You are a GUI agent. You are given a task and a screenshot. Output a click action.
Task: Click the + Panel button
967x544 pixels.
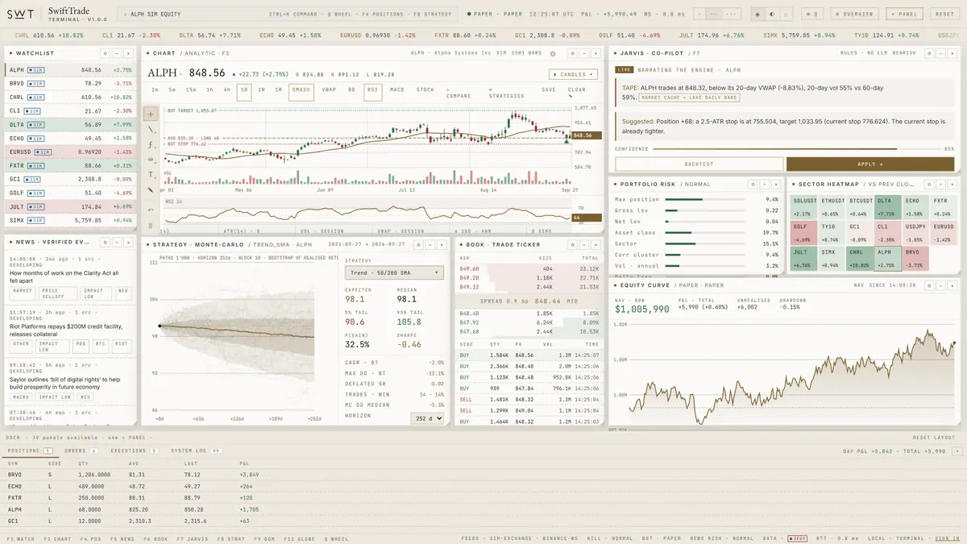(904, 14)
